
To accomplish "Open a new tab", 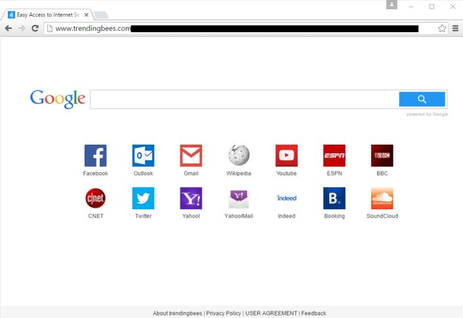I will click(x=101, y=15).
